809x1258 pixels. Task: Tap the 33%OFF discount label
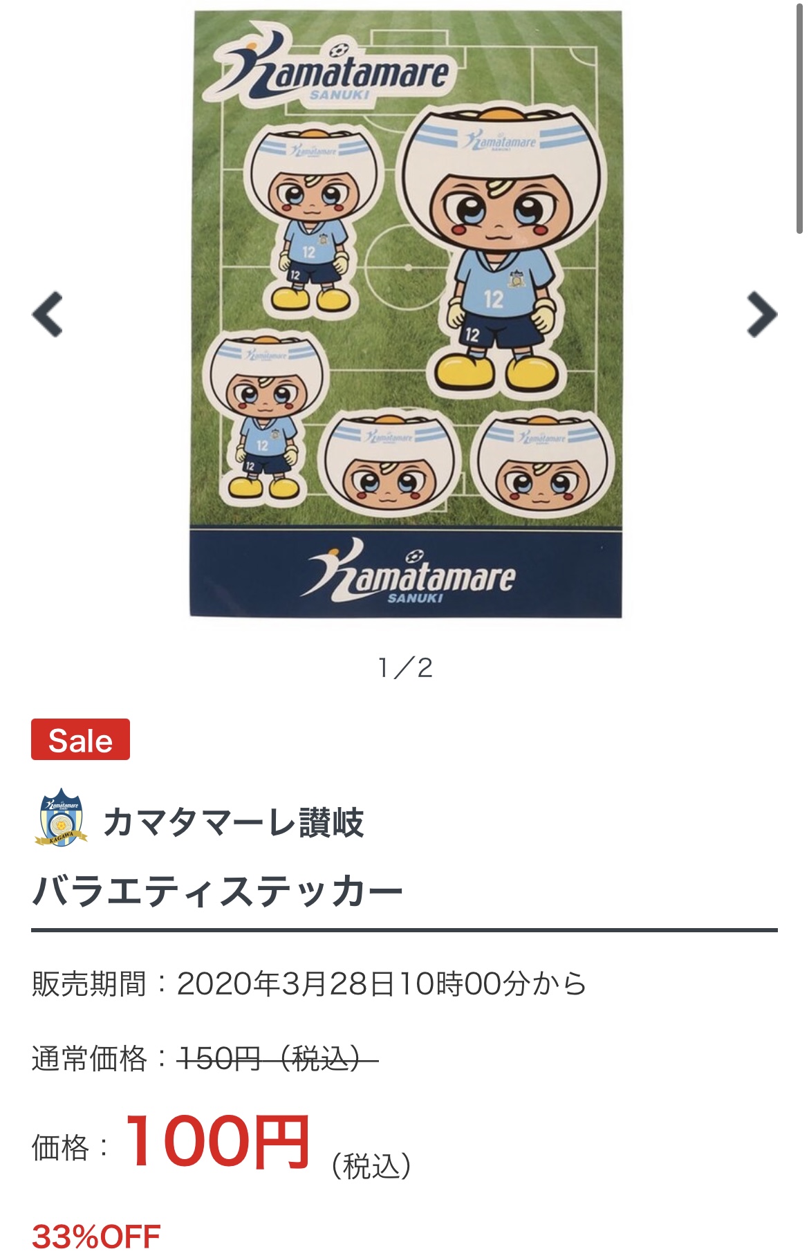96,1236
